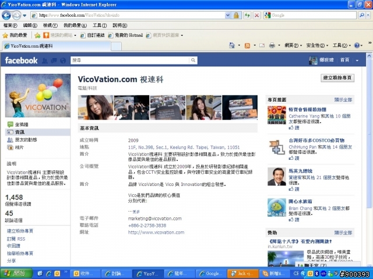Click the blue Help question mark icon
Image resolution: width=373 pixels, height=279 pixels.
(357, 45)
